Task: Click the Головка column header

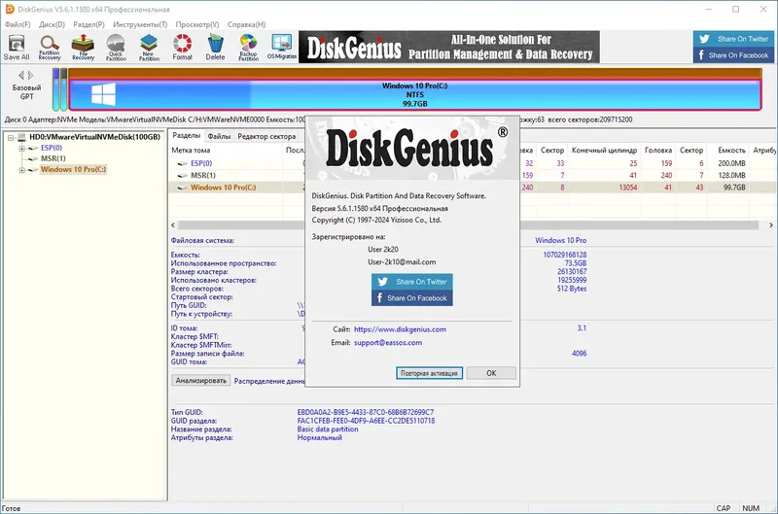Action: (658, 151)
